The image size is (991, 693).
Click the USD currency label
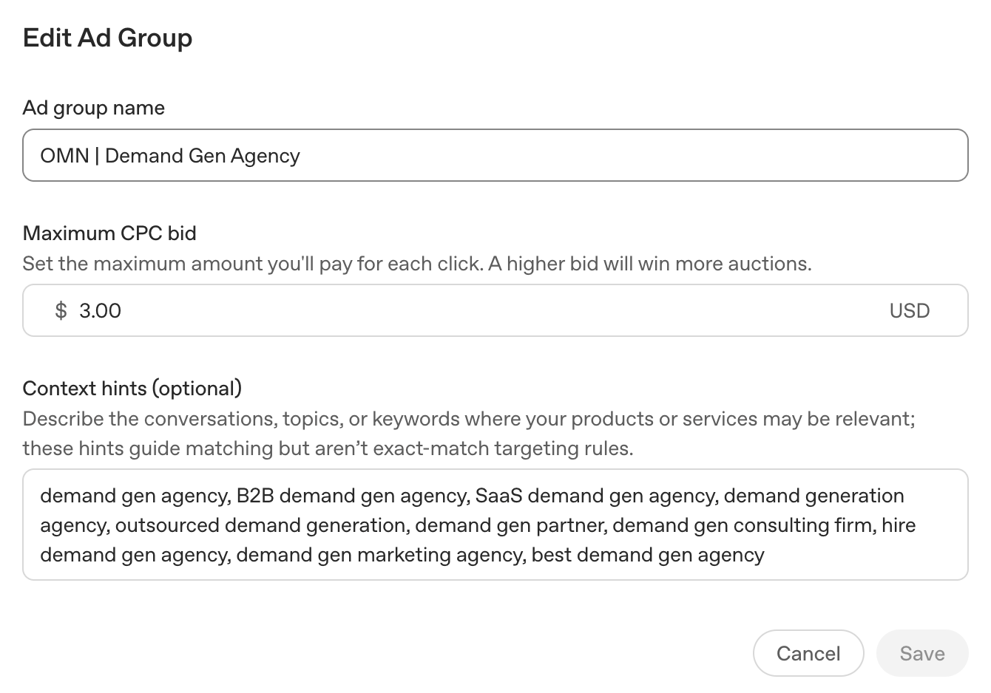pos(910,310)
